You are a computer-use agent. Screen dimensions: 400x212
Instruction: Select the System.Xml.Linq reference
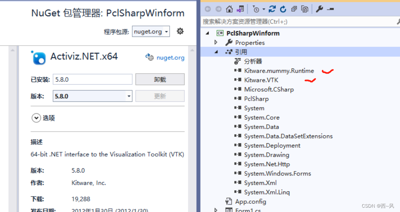click(267, 192)
